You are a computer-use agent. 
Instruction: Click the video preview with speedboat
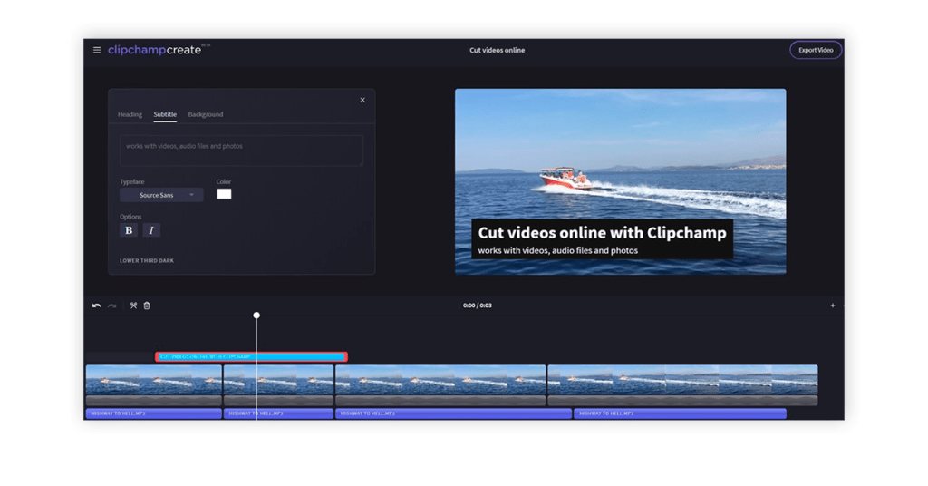coord(620,181)
